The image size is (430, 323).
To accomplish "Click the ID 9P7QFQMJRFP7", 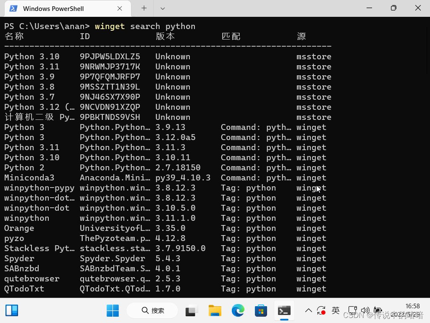I will 110,77.
